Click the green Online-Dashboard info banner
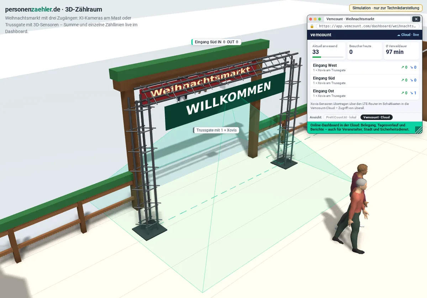Image resolution: width=427 pixels, height=298 pixels. coord(364,128)
